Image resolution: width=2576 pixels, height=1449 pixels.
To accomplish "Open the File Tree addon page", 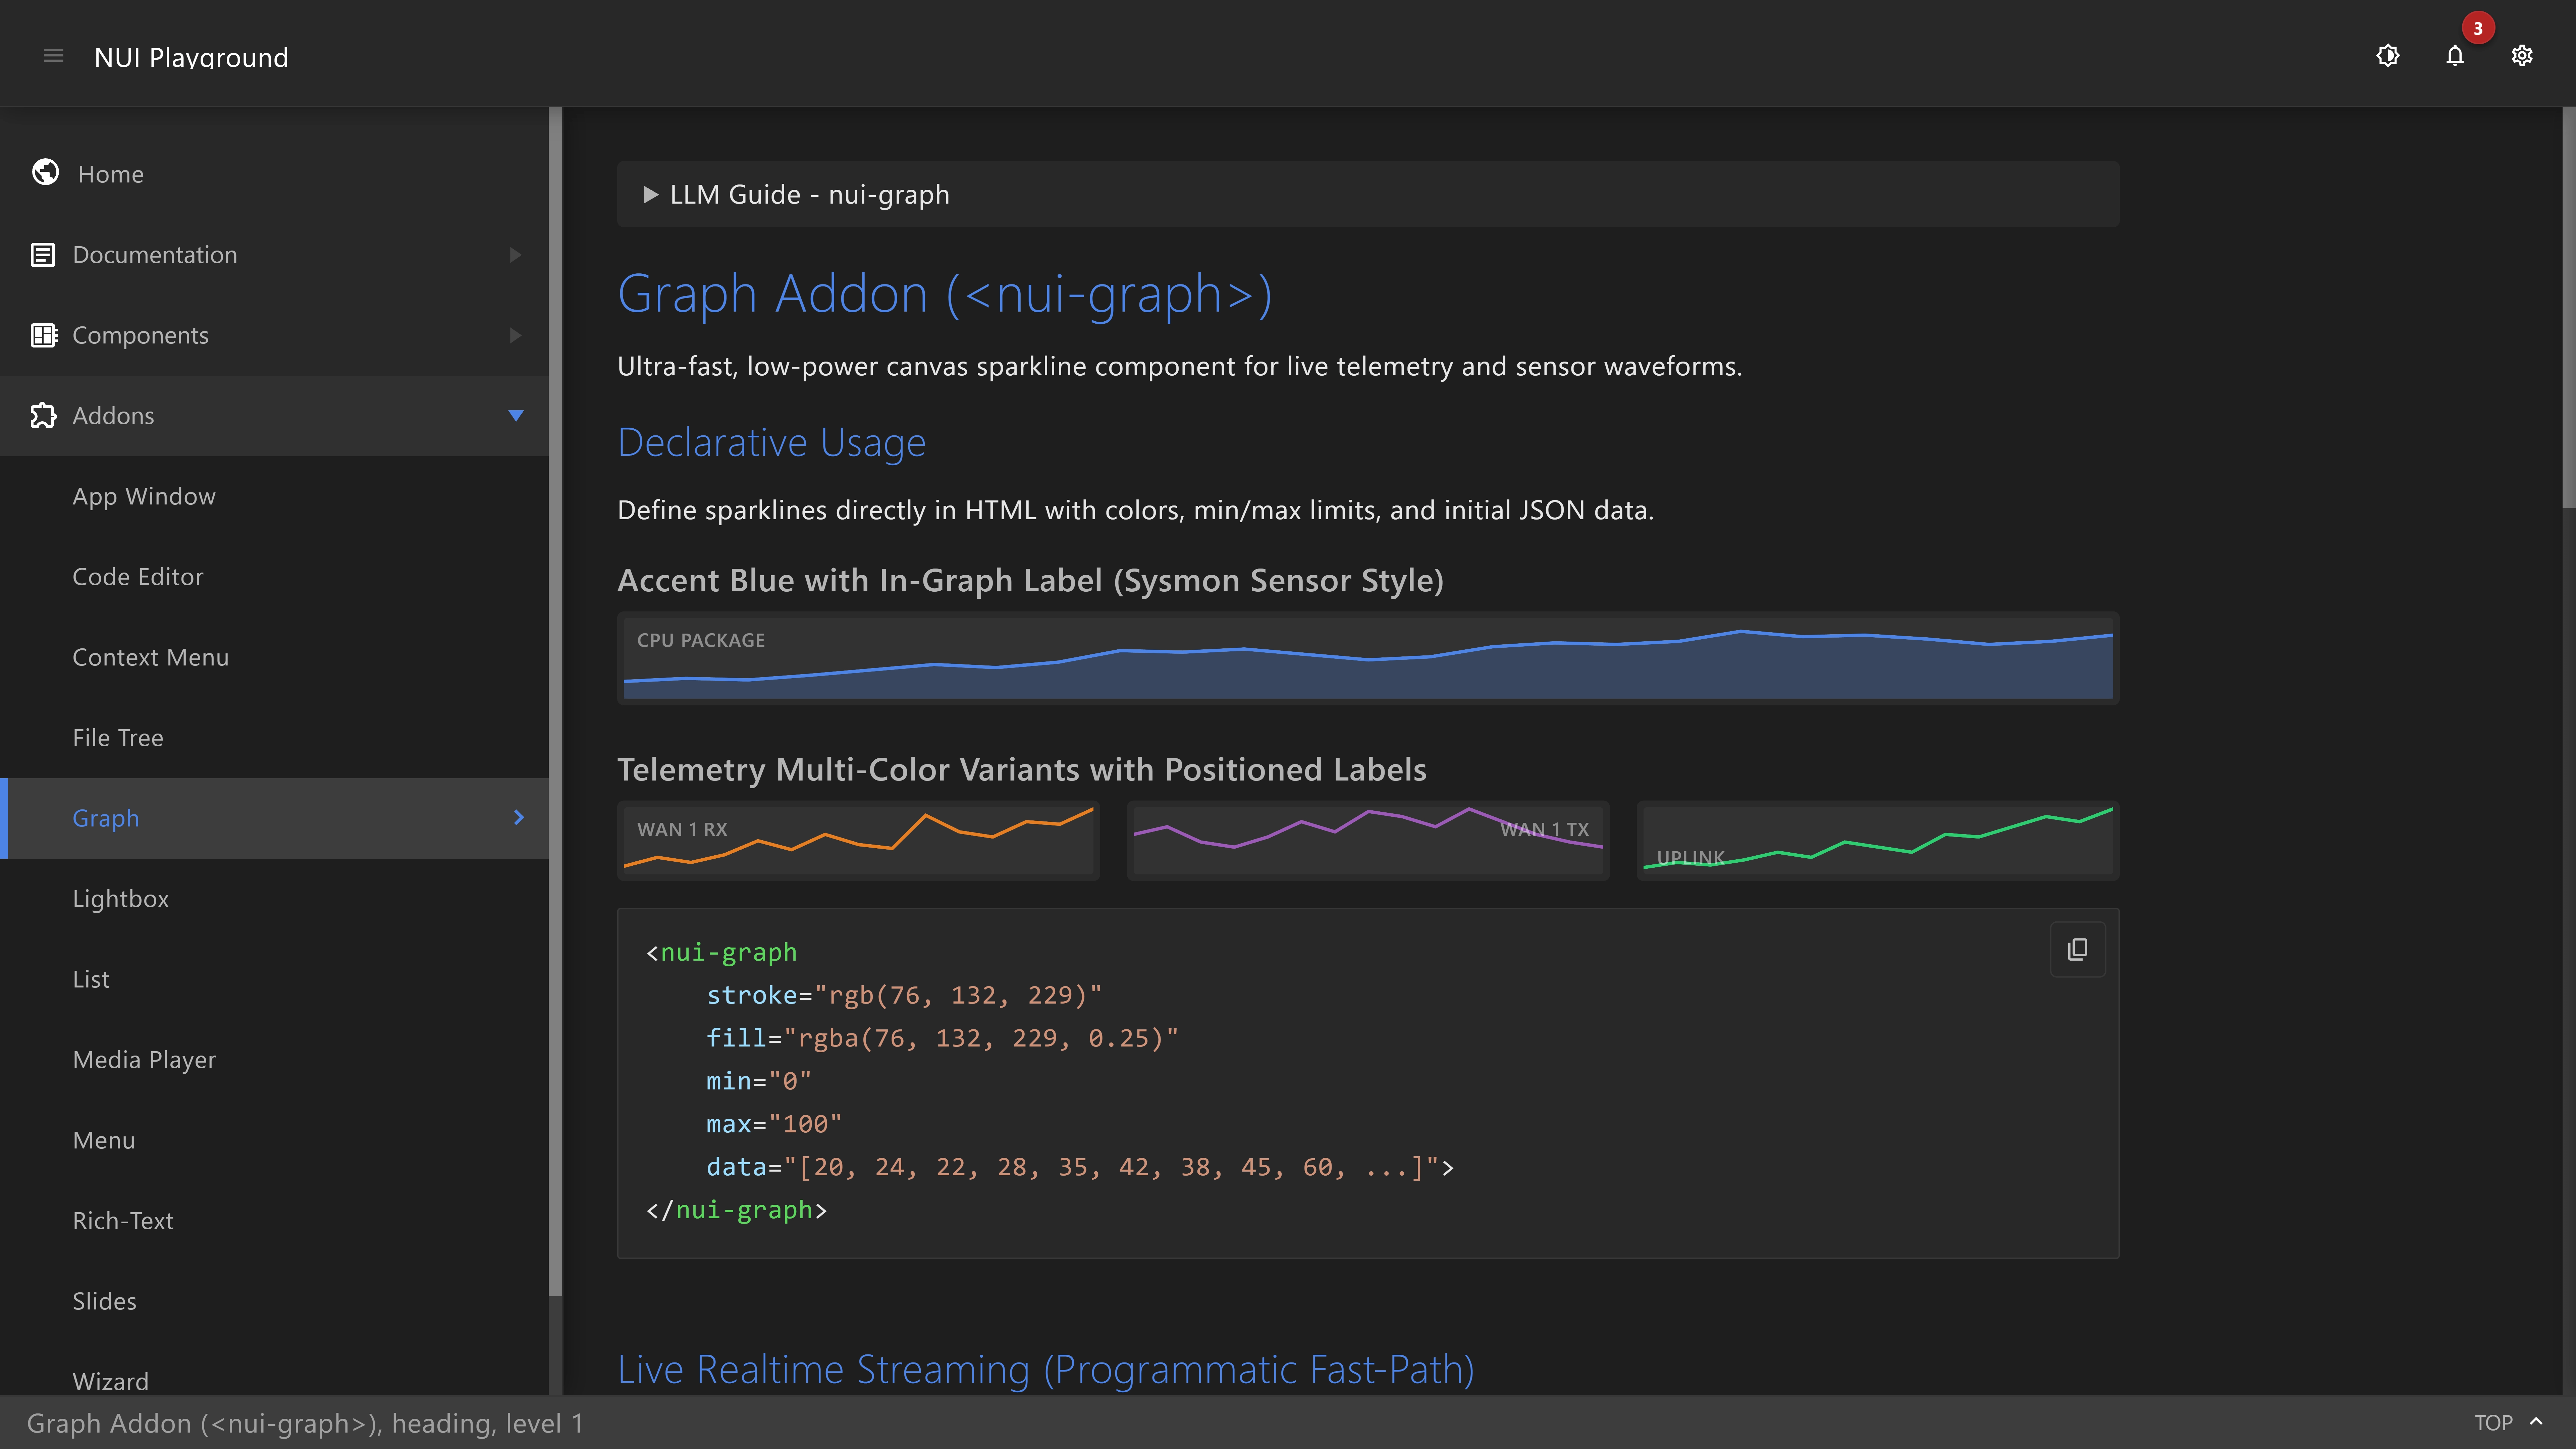I will point(274,738).
